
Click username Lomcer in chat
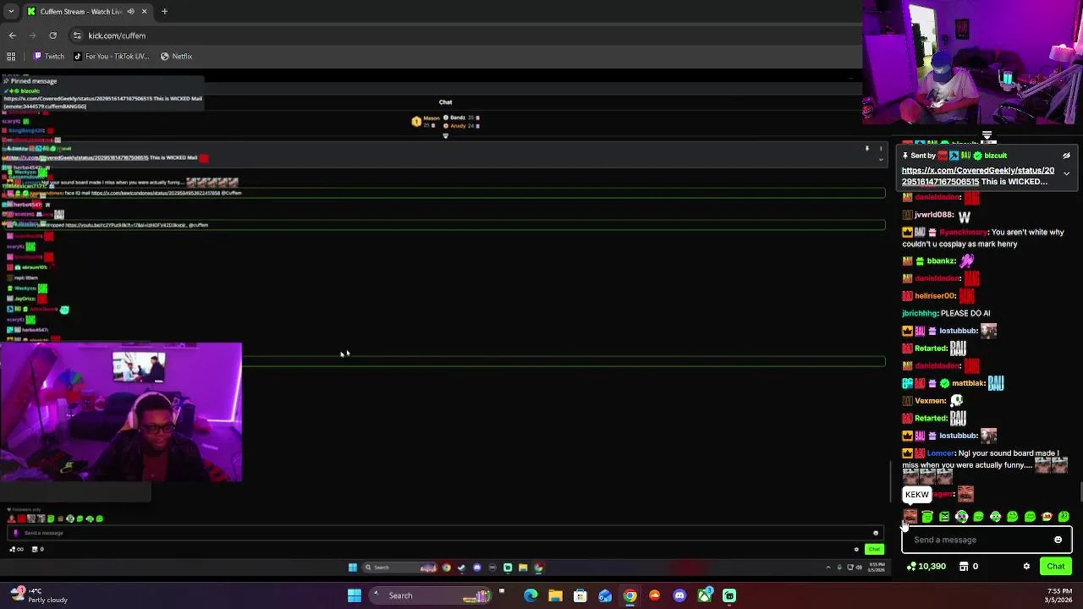940,453
